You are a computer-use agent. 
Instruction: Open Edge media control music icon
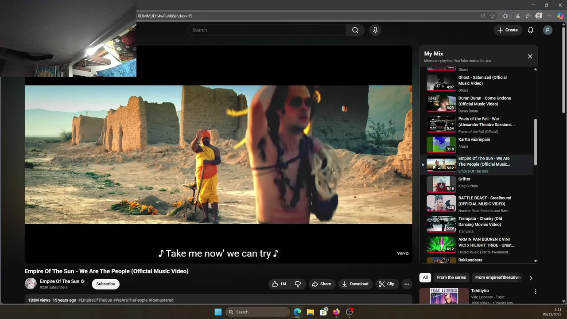(517, 16)
